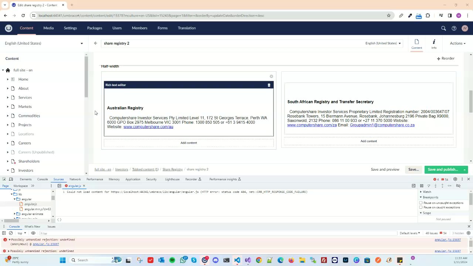This screenshot has width=473, height=266.
Task: Switch to the Info content app
Action: (434, 44)
